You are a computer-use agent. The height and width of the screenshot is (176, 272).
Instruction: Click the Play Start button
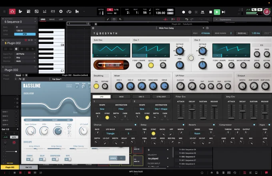point(224,12)
